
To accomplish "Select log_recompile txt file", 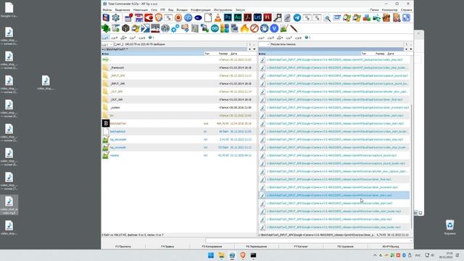I will pyautogui.click(x=179, y=147).
